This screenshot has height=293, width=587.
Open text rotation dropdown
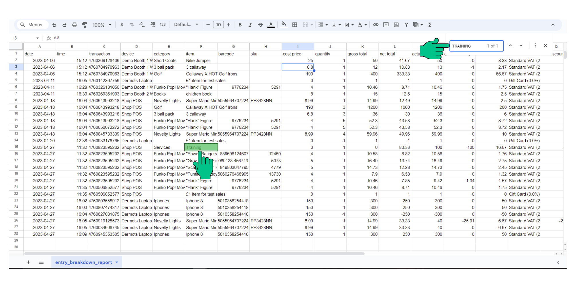[362, 25]
